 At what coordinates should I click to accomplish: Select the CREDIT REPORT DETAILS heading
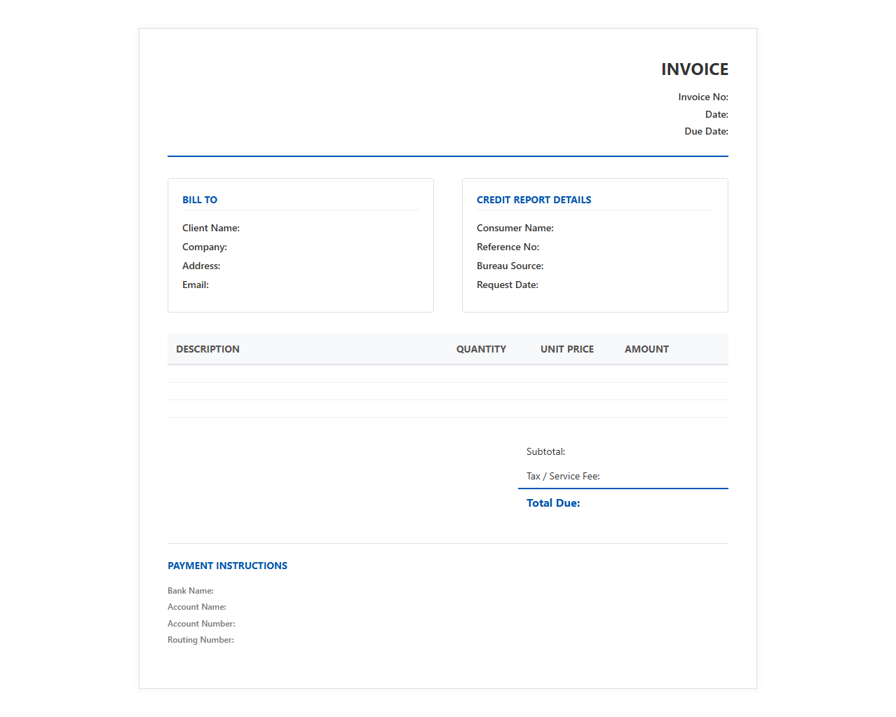(534, 200)
